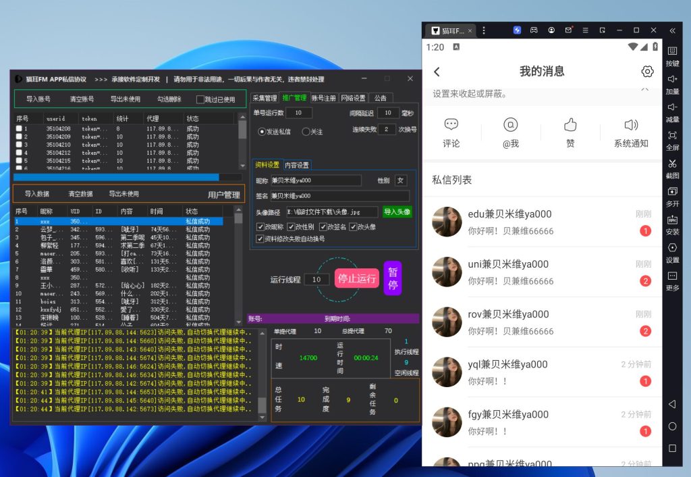The image size is (691, 477).
Task: Switch to the 内容设置 tab
Action: (297, 165)
